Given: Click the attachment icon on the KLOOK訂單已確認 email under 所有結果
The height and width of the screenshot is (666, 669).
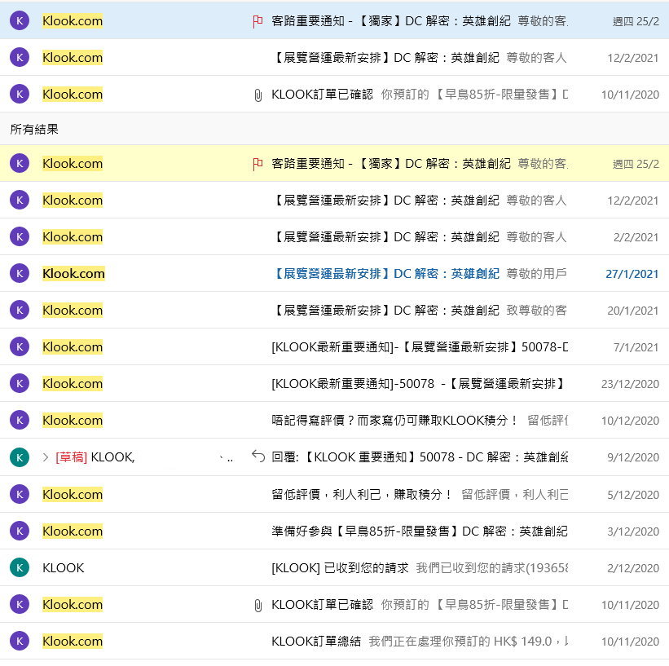Looking at the screenshot, I should (257, 605).
